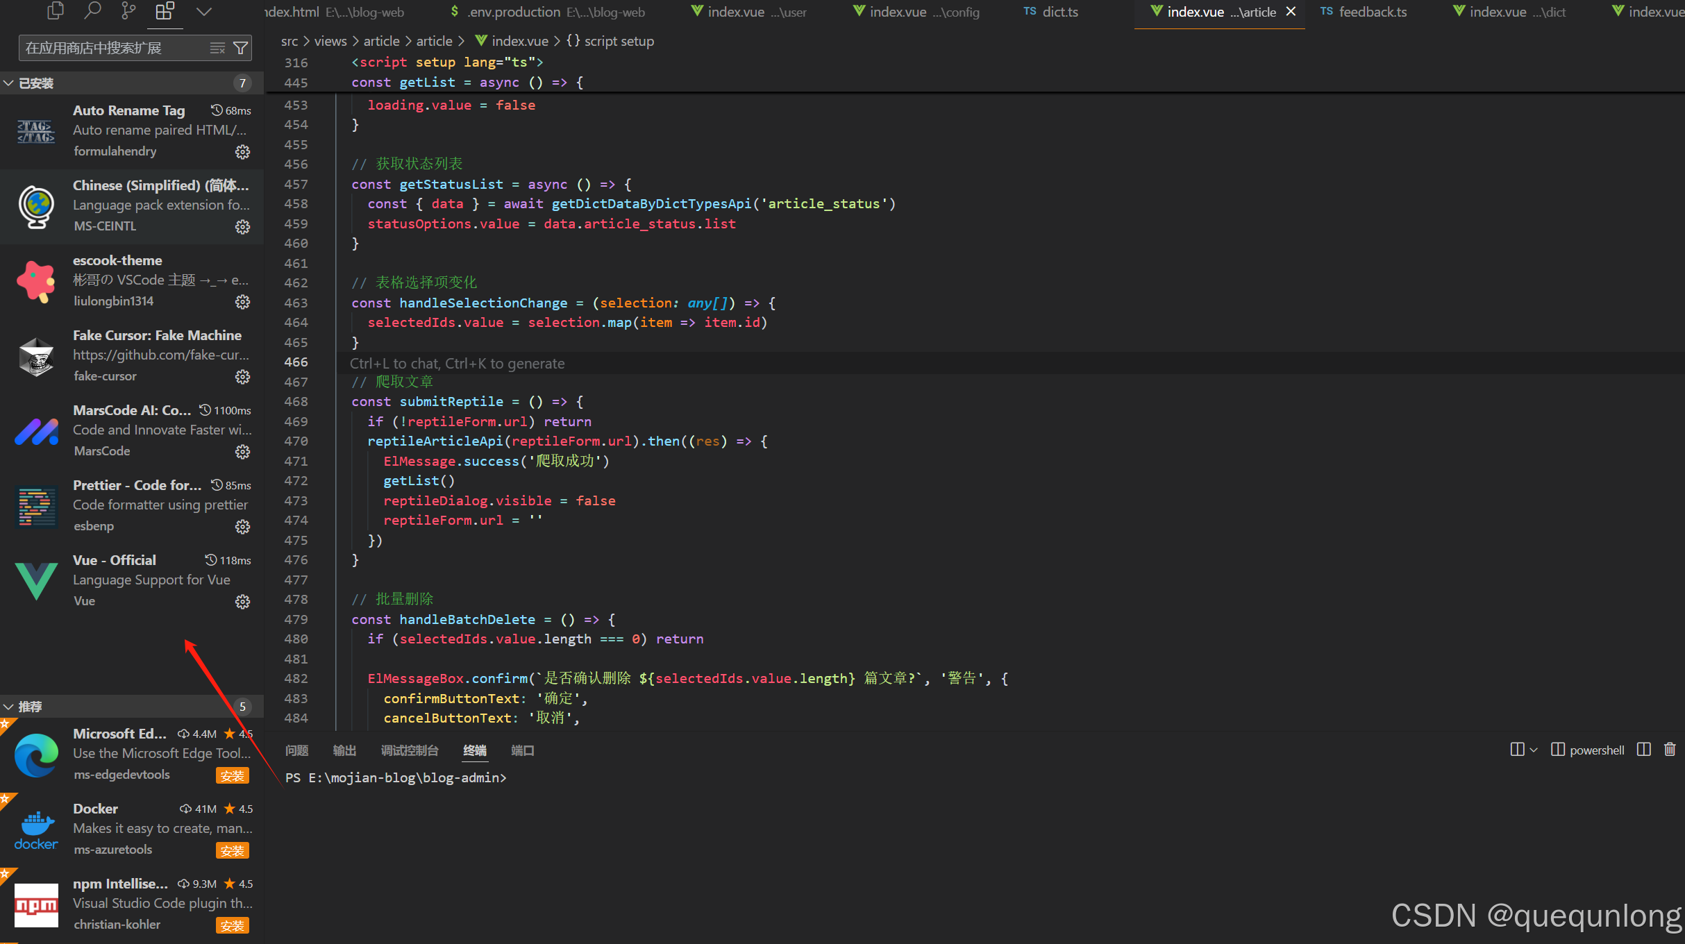Install the Docker extension
The height and width of the screenshot is (944, 1685).
pos(232,851)
